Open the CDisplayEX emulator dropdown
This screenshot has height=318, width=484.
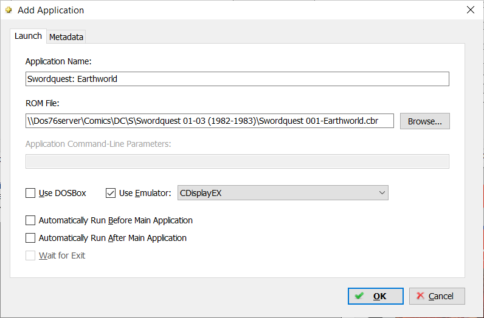coord(283,193)
